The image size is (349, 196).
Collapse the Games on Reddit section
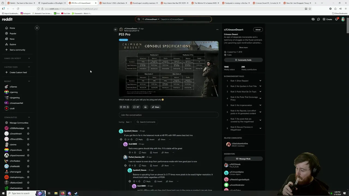[29, 58]
